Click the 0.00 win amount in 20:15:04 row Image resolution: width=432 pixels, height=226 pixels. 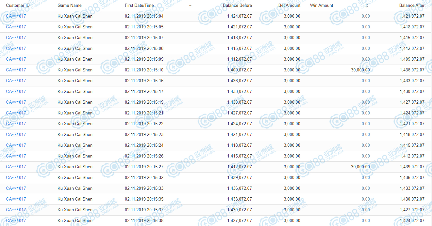pos(366,16)
